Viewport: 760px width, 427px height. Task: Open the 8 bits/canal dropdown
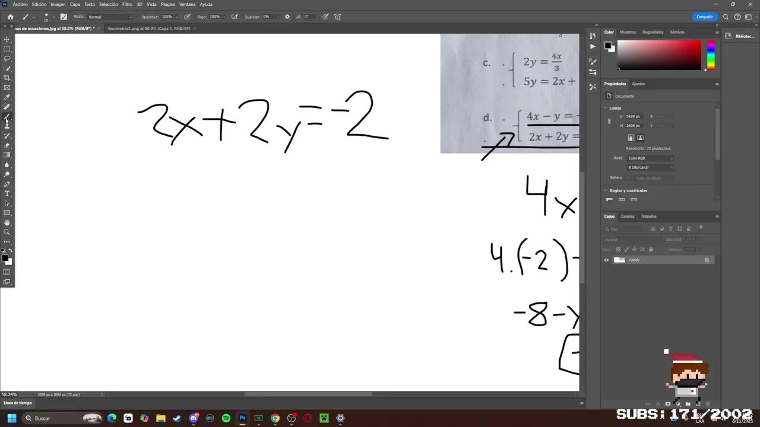(x=650, y=168)
